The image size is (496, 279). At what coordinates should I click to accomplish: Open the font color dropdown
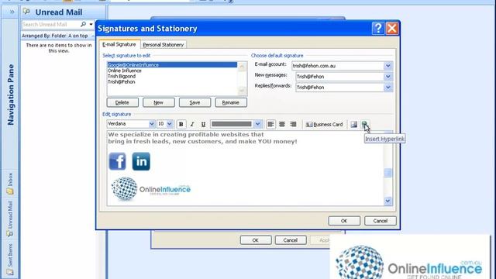tap(258, 124)
